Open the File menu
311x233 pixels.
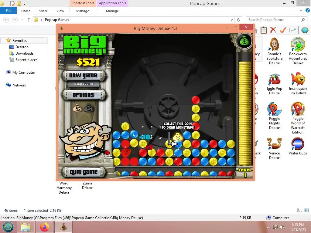coord(9,11)
